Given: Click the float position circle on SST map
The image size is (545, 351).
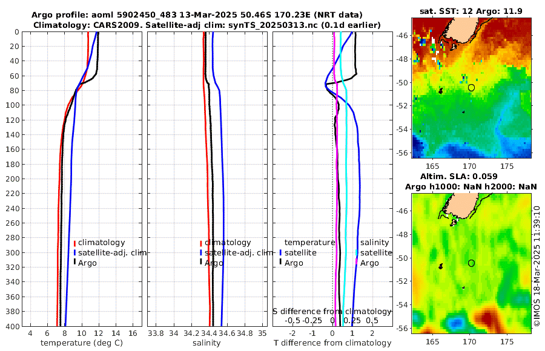Looking at the screenshot, I should click(471, 88).
